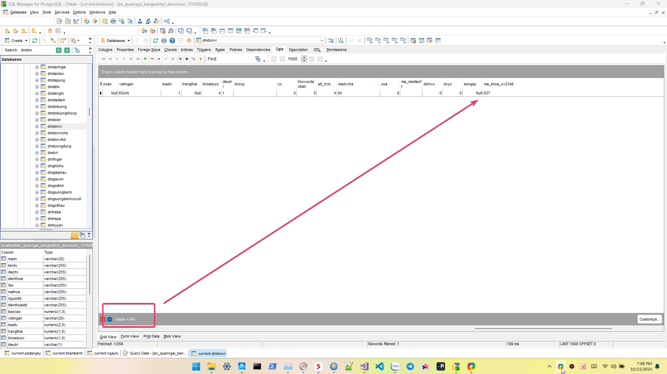Click the Grant Manager key icon
Viewport: 667px width, 374px height.
pyautogui.click(x=157, y=21)
